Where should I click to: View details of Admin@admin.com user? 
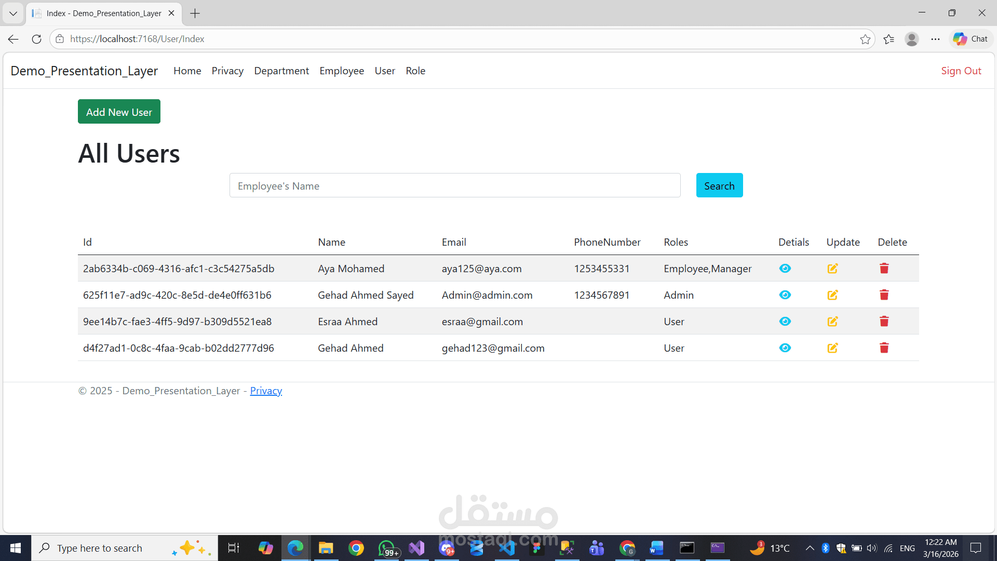tap(785, 295)
